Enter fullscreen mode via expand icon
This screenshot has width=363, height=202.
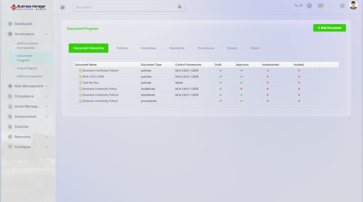point(342,6)
